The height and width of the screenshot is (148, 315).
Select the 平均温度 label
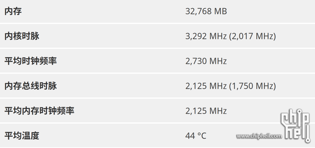click(22, 136)
